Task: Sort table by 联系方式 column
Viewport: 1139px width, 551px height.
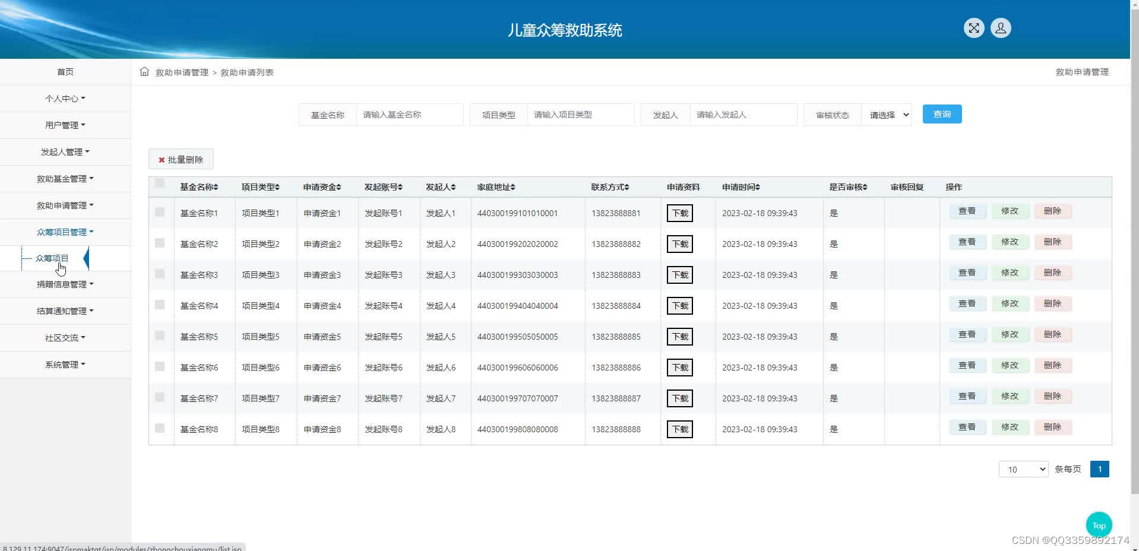Action: [x=610, y=187]
